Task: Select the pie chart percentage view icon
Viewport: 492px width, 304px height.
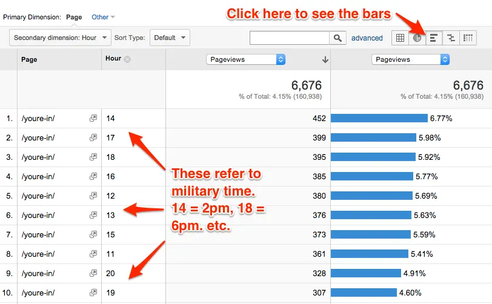Action: [417, 38]
